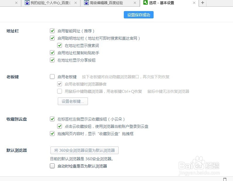Uncheck 启用智能网址（推荐）

point(52,31)
